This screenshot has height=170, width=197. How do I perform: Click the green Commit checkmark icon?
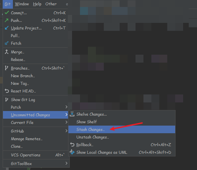pyautogui.click(x=7, y=13)
